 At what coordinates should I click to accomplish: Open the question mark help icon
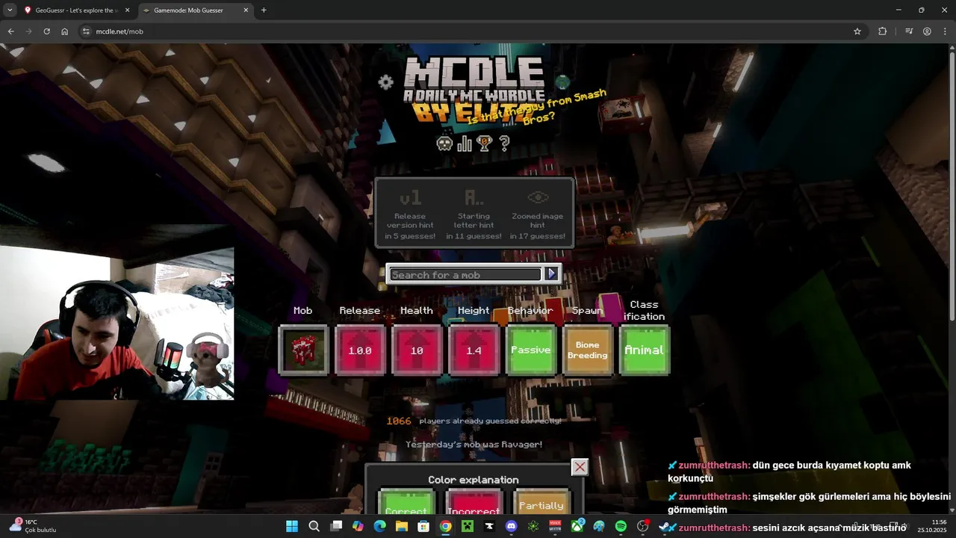504,143
